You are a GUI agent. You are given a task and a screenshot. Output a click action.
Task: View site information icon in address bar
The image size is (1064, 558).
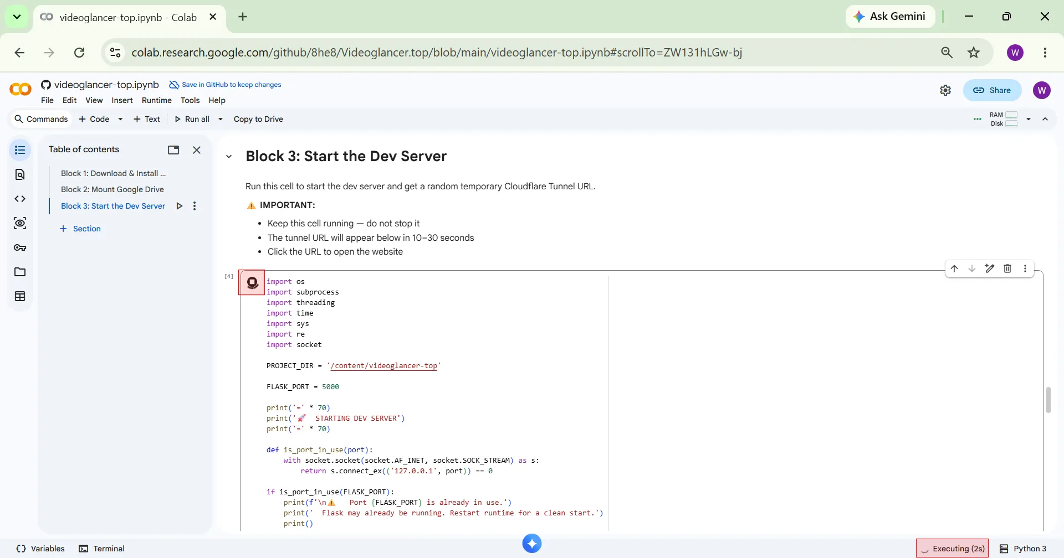click(x=115, y=53)
